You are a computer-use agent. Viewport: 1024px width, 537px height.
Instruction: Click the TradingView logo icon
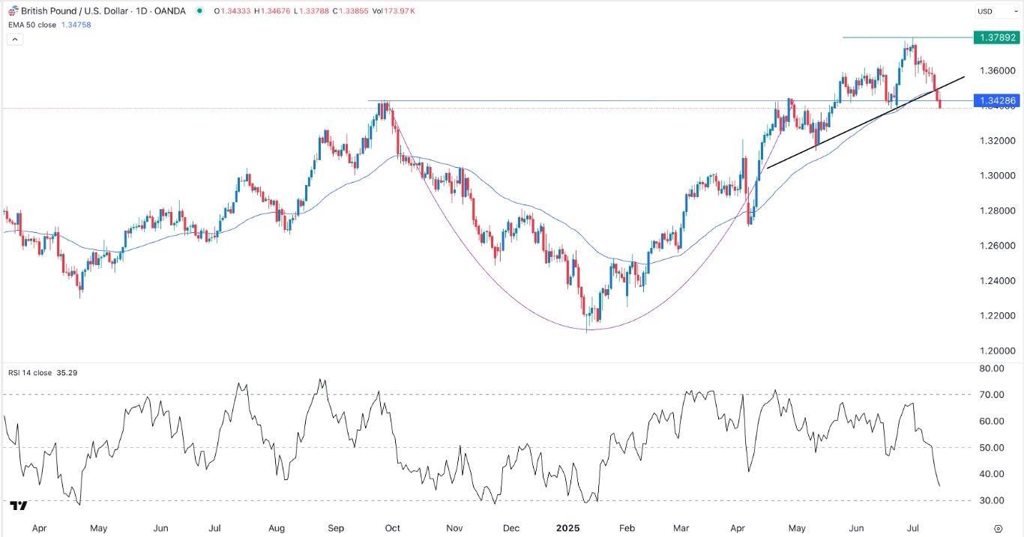coord(19,506)
